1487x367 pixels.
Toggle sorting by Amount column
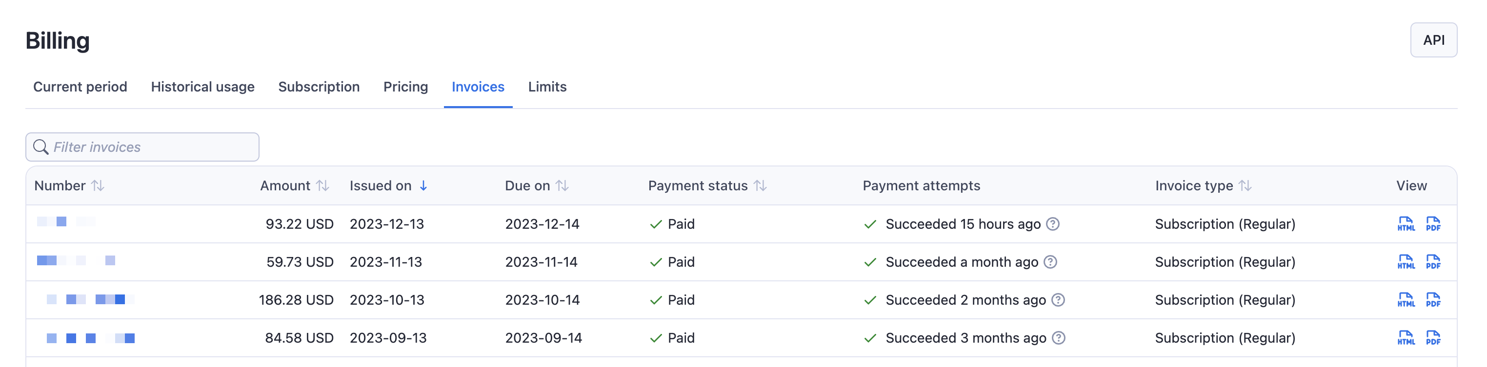coord(322,185)
